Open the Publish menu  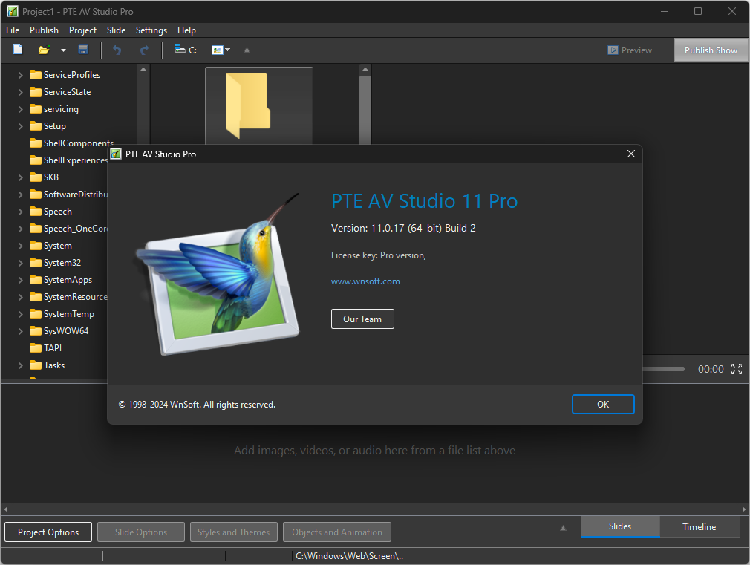[44, 30]
